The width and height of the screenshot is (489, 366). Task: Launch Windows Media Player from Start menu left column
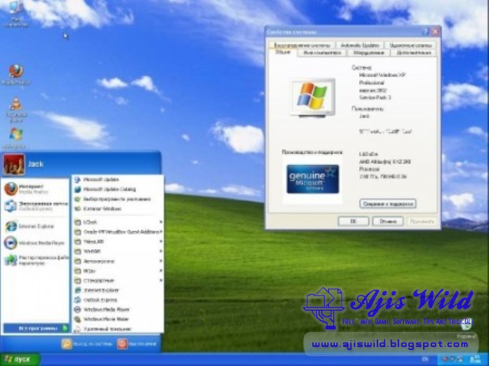coord(35,242)
